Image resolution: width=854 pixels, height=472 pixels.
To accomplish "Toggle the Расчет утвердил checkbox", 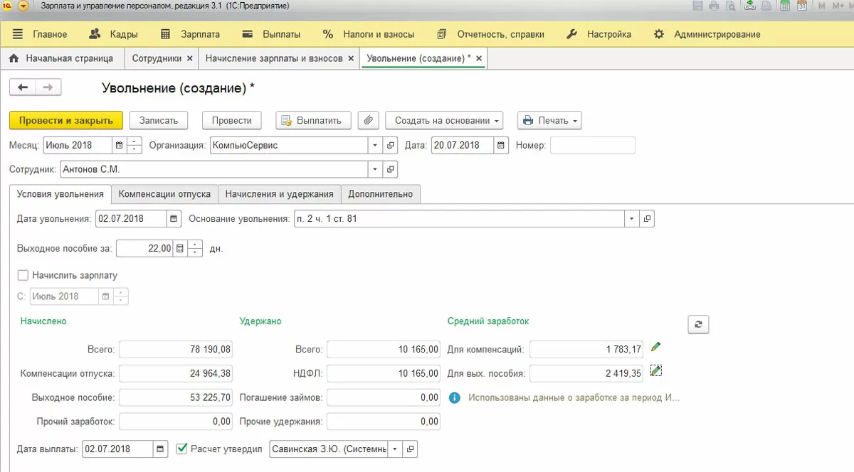I will coord(181,449).
